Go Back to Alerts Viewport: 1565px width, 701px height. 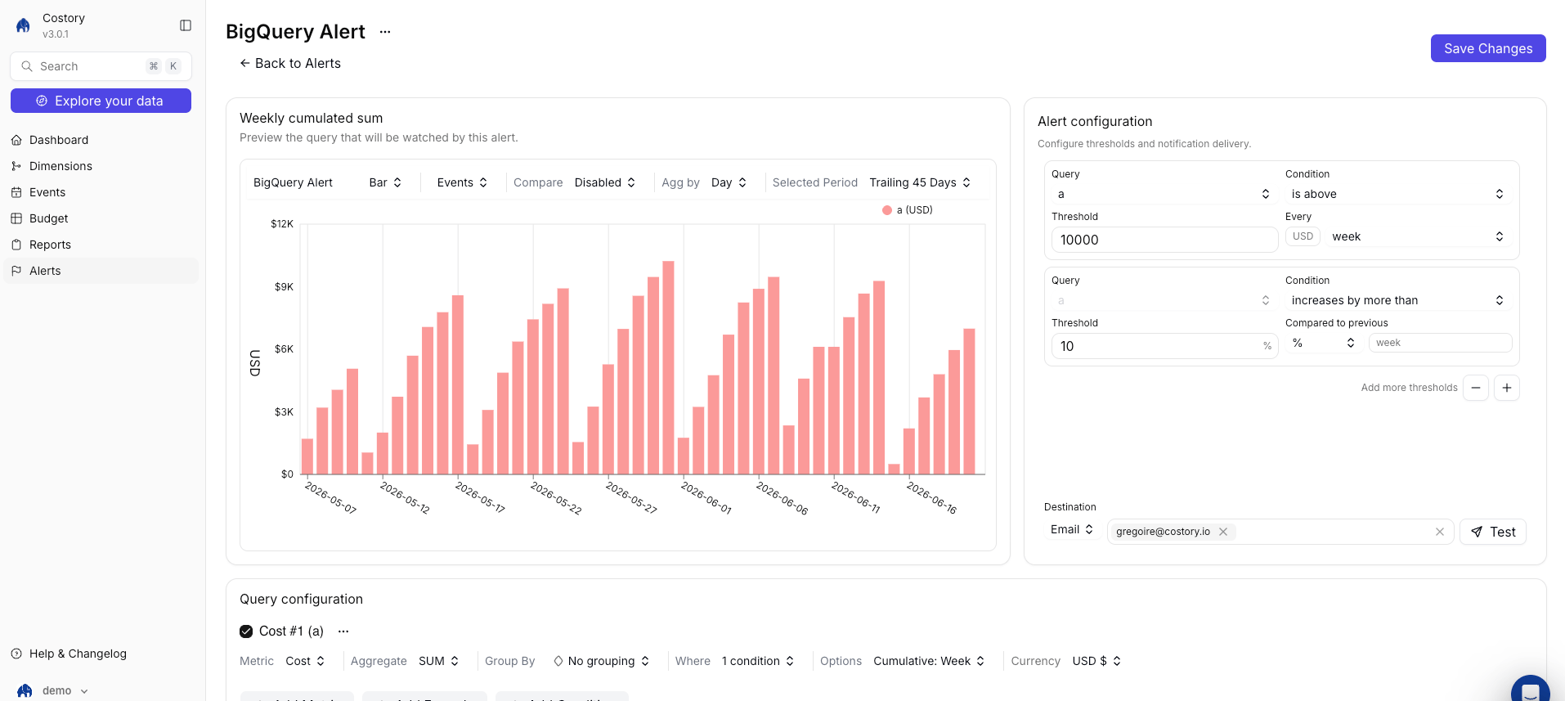coord(289,63)
